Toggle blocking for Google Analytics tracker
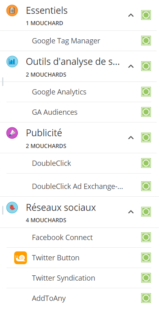The width and height of the screenshot is (159, 311). pyautogui.click(x=146, y=92)
